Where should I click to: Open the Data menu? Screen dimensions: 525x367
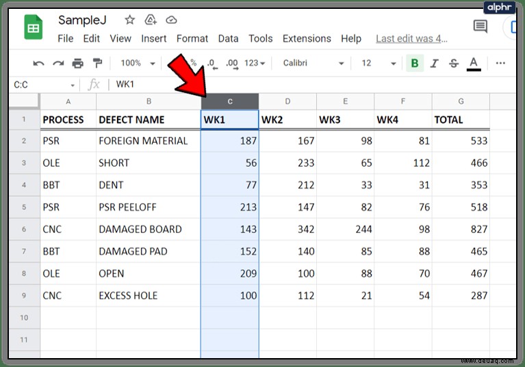[x=228, y=39]
